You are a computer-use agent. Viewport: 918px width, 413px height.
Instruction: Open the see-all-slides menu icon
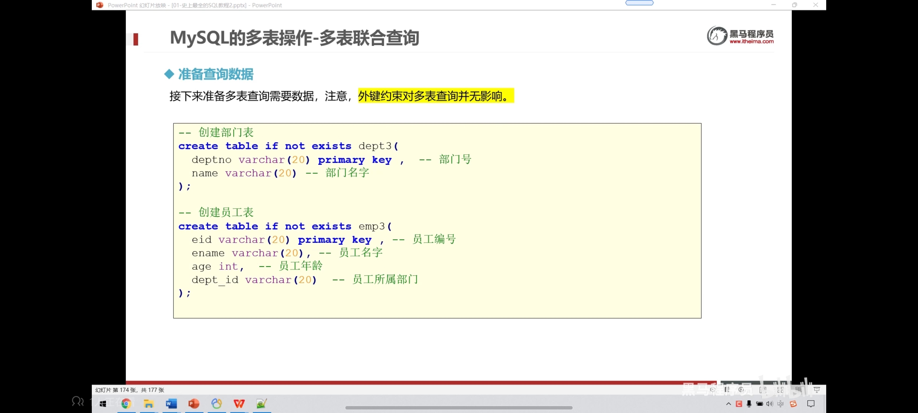point(727,390)
